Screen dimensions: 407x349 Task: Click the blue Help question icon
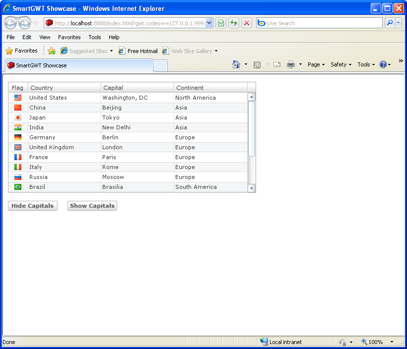(x=383, y=64)
